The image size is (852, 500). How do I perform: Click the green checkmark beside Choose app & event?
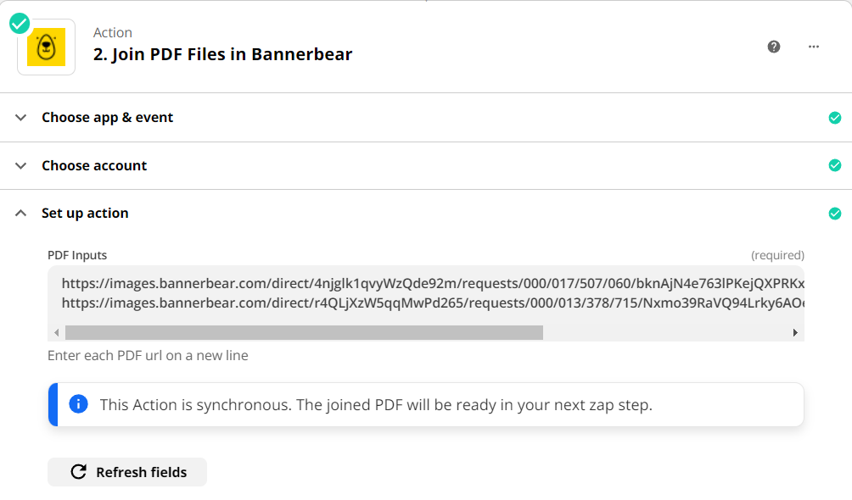click(835, 118)
